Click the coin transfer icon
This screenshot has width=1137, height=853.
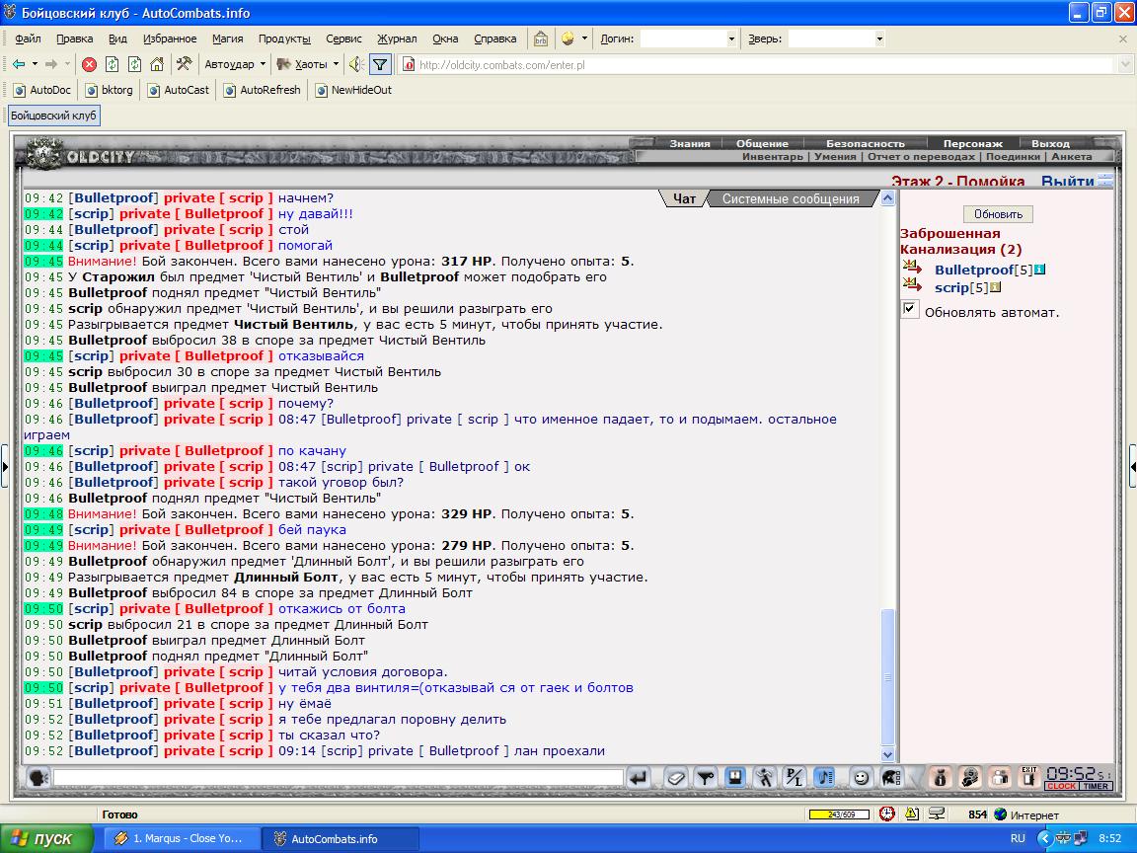(969, 778)
